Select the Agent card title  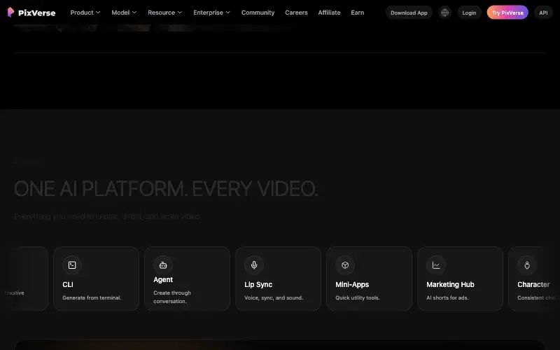163,279
